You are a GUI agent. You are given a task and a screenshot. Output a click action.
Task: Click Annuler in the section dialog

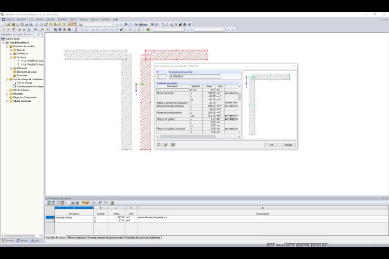coord(288,145)
